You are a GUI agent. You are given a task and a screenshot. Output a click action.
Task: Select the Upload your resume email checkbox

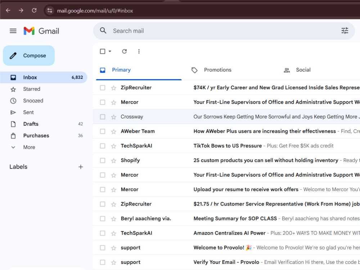pos(103,190)
